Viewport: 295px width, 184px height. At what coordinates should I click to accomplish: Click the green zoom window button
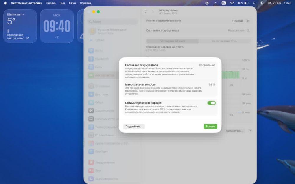click(x=98, y=12)
